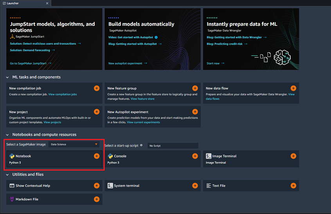The image size is (331, 214).
Task: Click the System terminal prompt icon
Action: click(110, 185)
